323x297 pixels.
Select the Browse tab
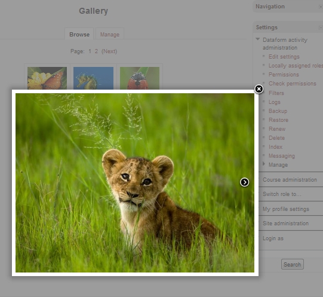(x=79, y=34)
